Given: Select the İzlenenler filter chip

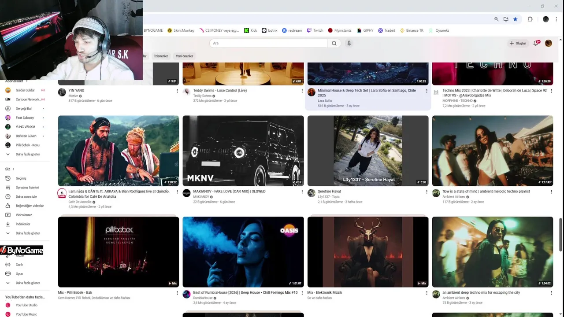Looking at the screenshot, I should [161, 56].
